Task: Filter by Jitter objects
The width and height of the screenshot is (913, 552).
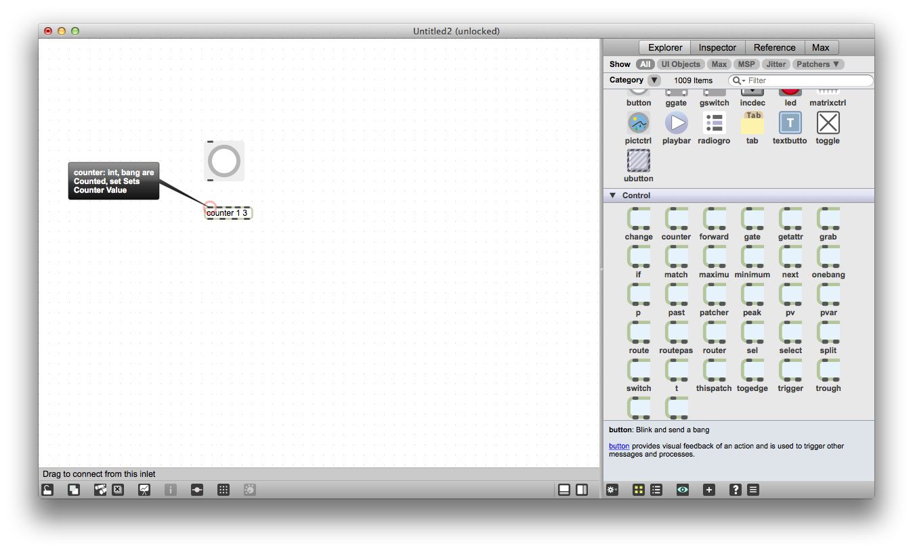Action: [776, 64]
